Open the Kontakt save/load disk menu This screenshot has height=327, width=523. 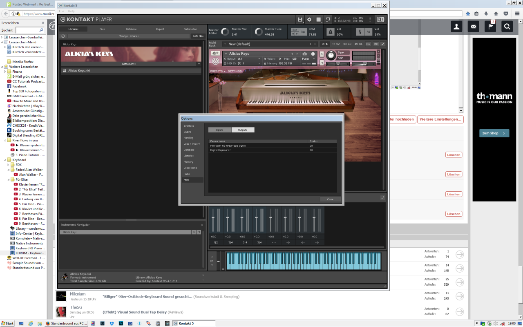[300, 19]
